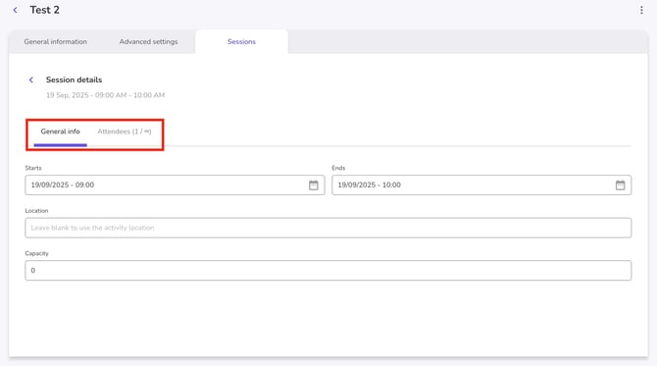
Task: Go back using arrow beside Test 2
Action: point(15,10)
